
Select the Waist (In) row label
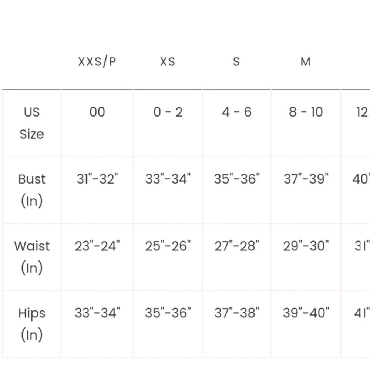click(x=31, y=257)
